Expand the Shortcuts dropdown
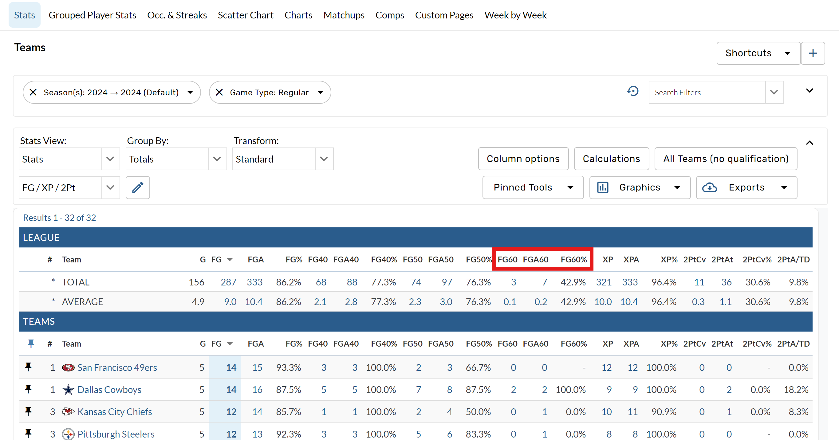The width and height of the screenshot is (839, 440). [758, 53]
